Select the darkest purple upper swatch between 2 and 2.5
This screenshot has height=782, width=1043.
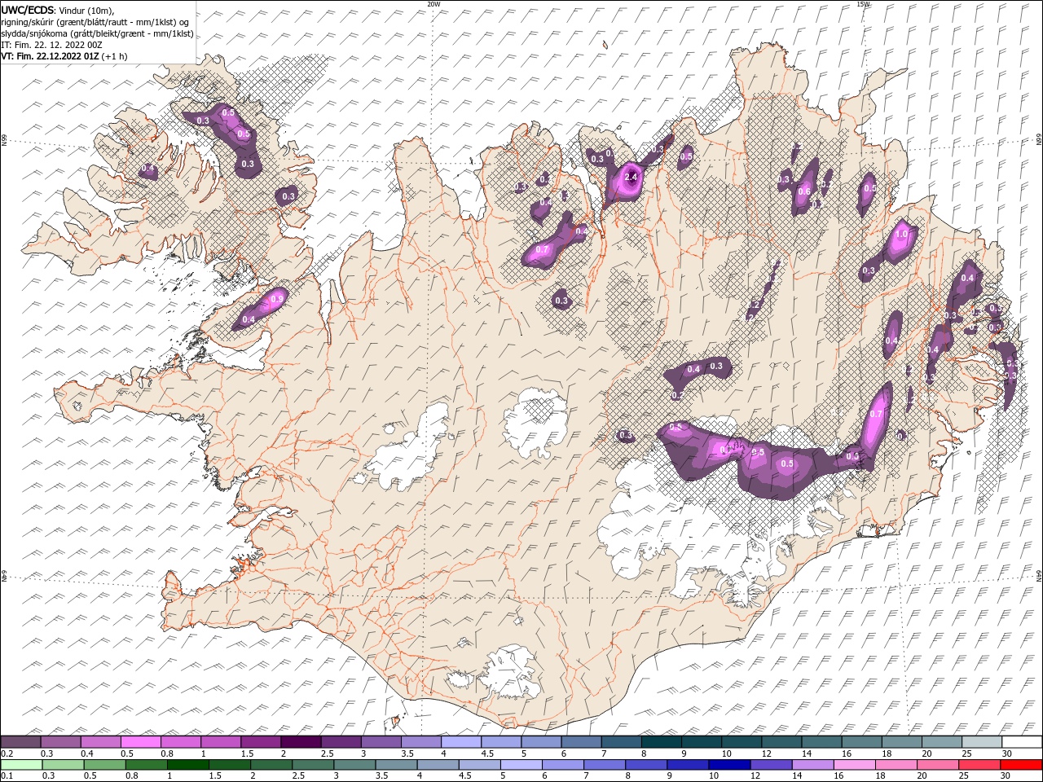point(301,742)
